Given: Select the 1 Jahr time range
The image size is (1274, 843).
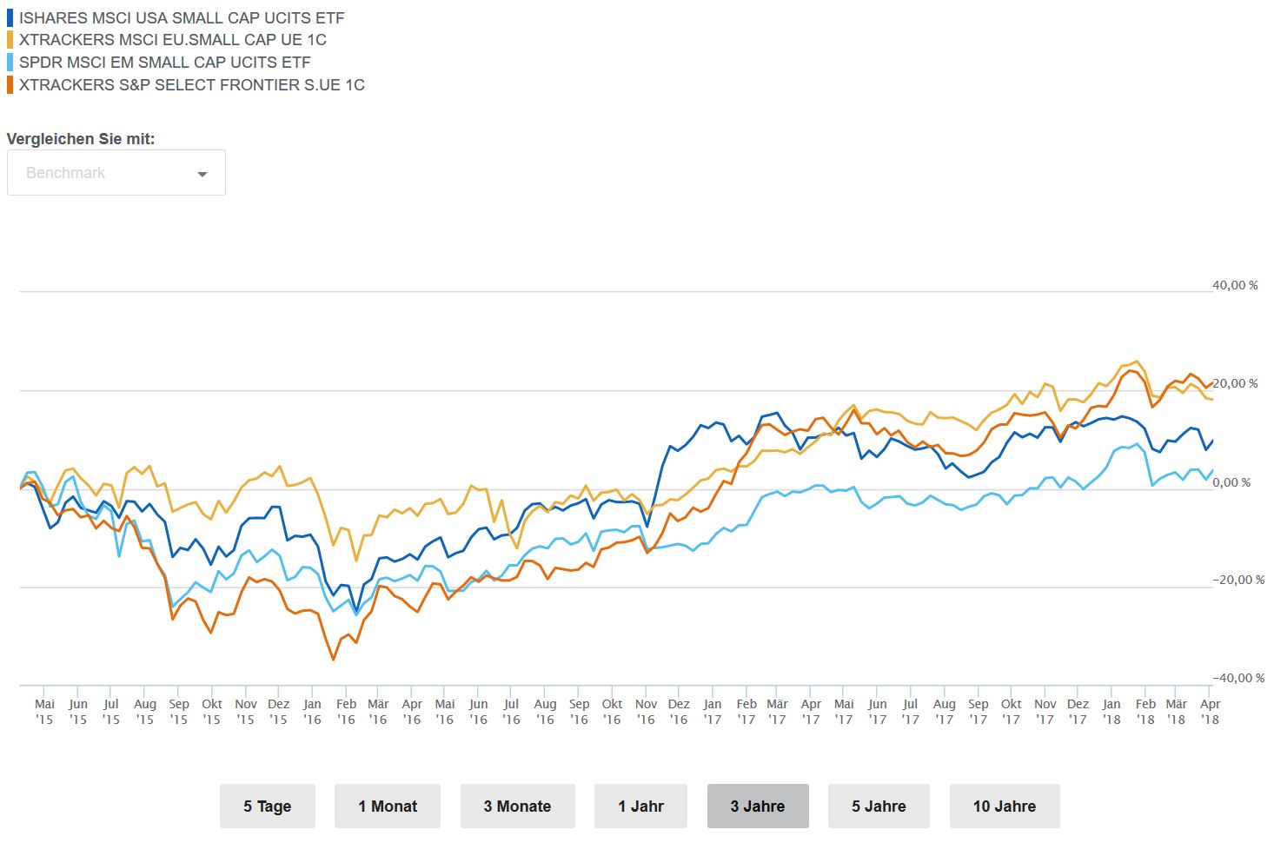Looking at the screenshot, I should [x=640, y=806].
